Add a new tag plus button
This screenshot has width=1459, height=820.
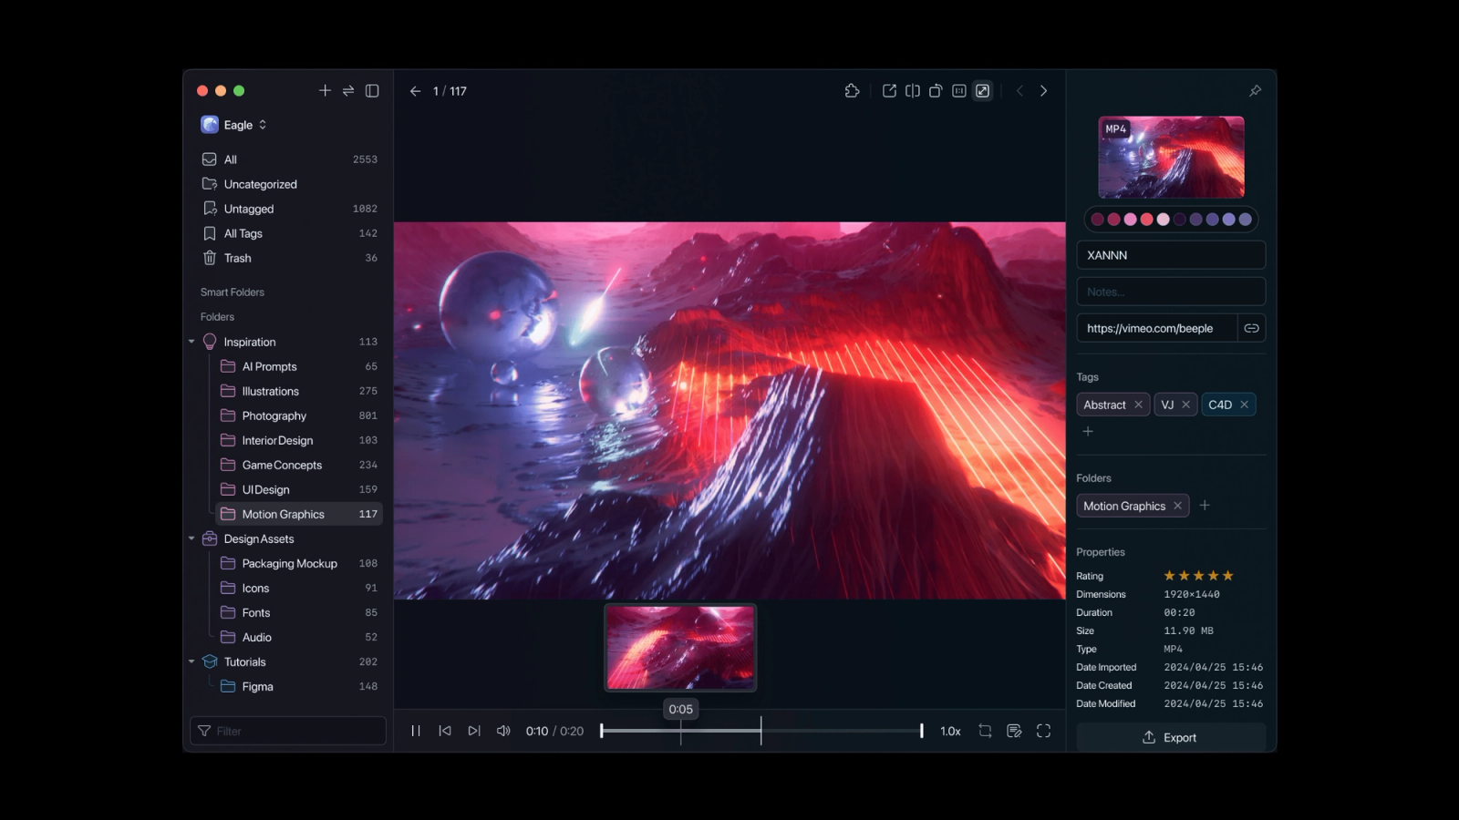1088,431
